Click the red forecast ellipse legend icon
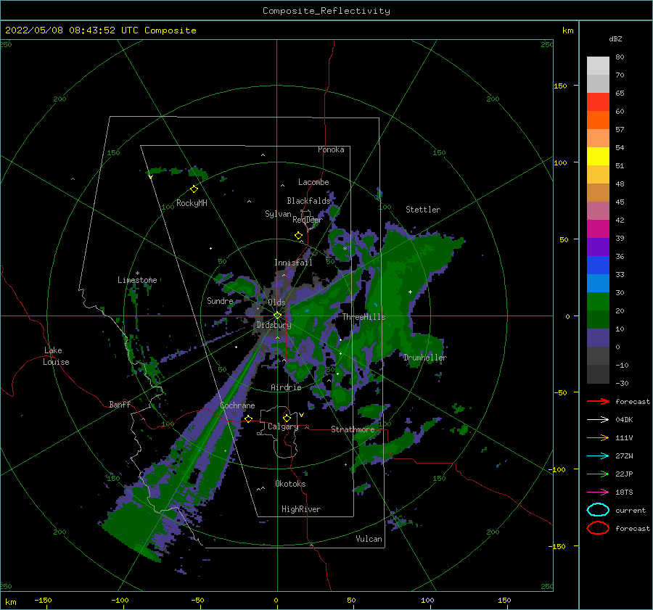653x610 pixels. point(598,528)
